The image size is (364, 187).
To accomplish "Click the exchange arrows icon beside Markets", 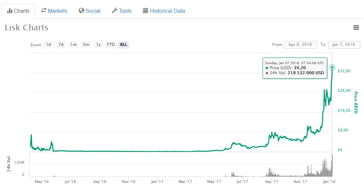I will [x=44, y=10].
